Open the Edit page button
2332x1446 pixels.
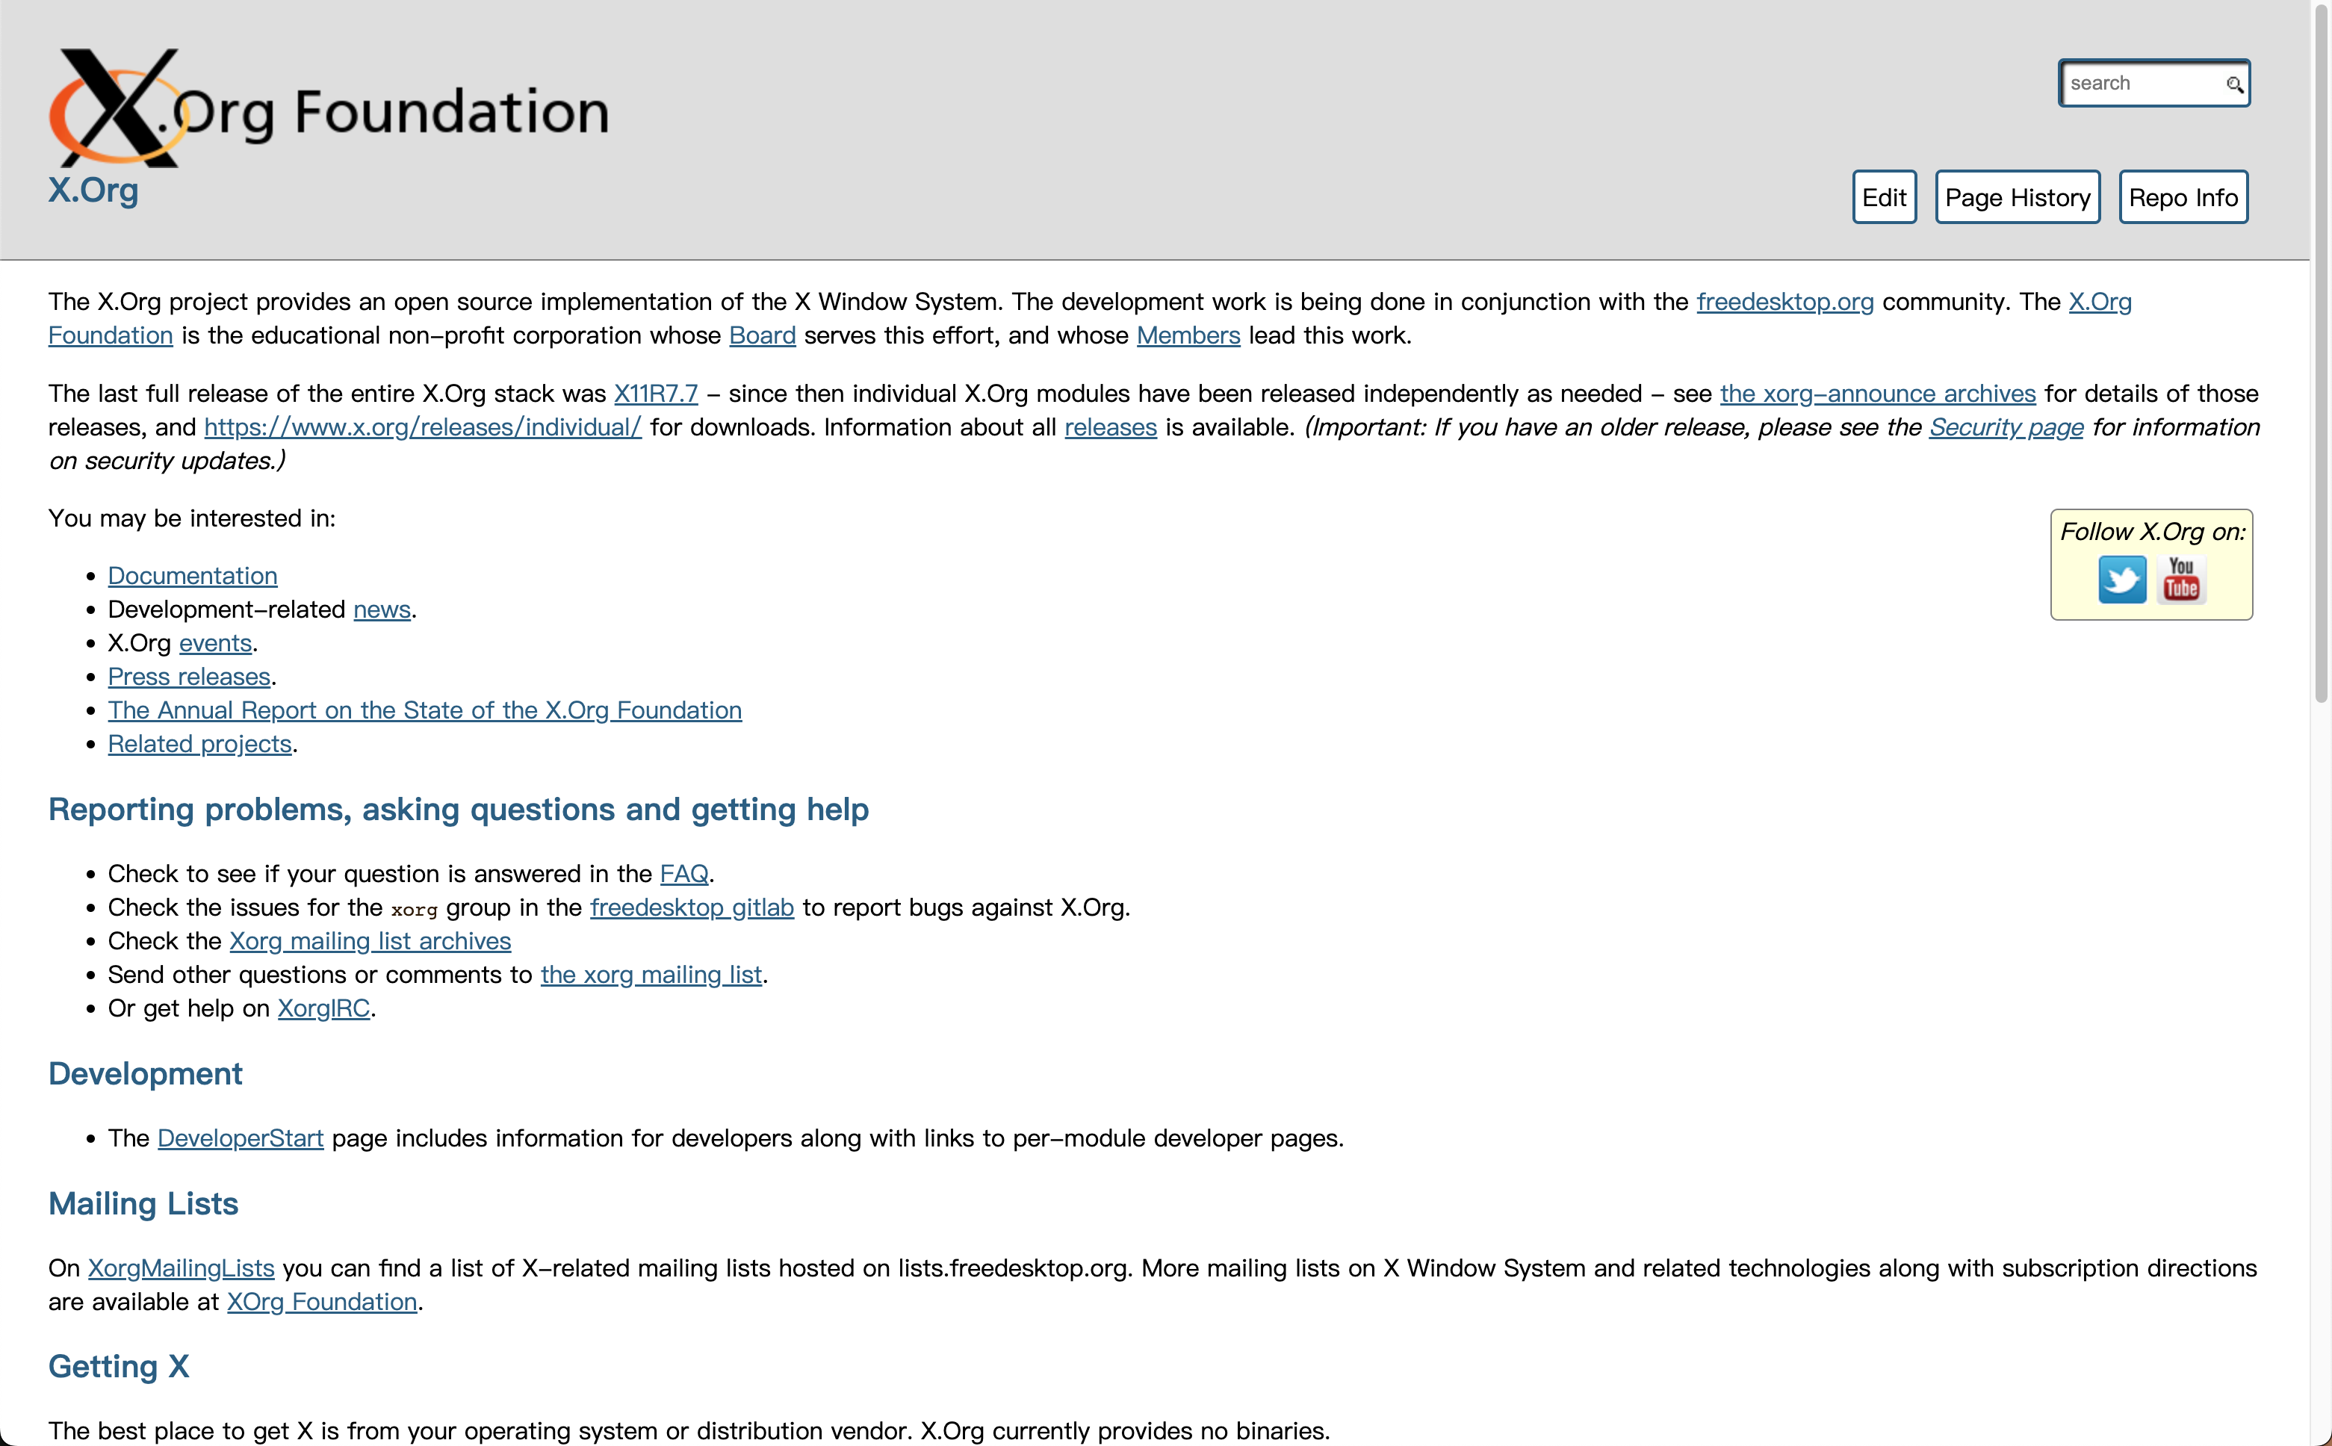(1885, 196)
